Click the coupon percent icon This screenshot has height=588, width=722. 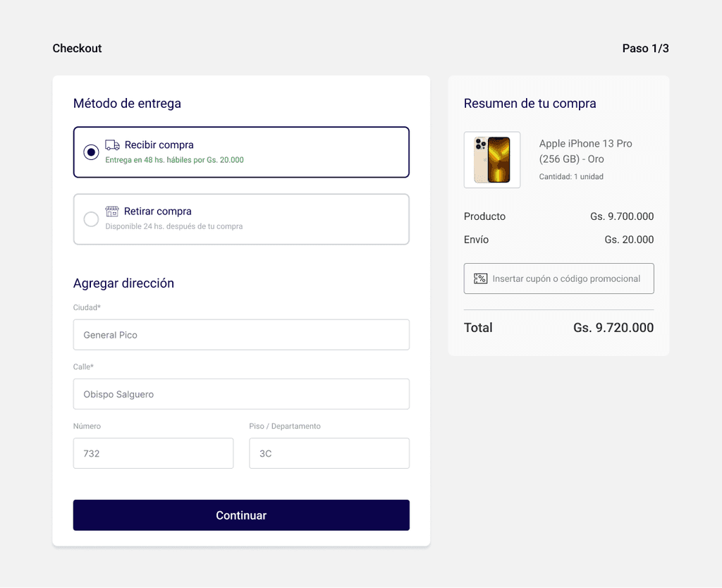pos(480,278)
